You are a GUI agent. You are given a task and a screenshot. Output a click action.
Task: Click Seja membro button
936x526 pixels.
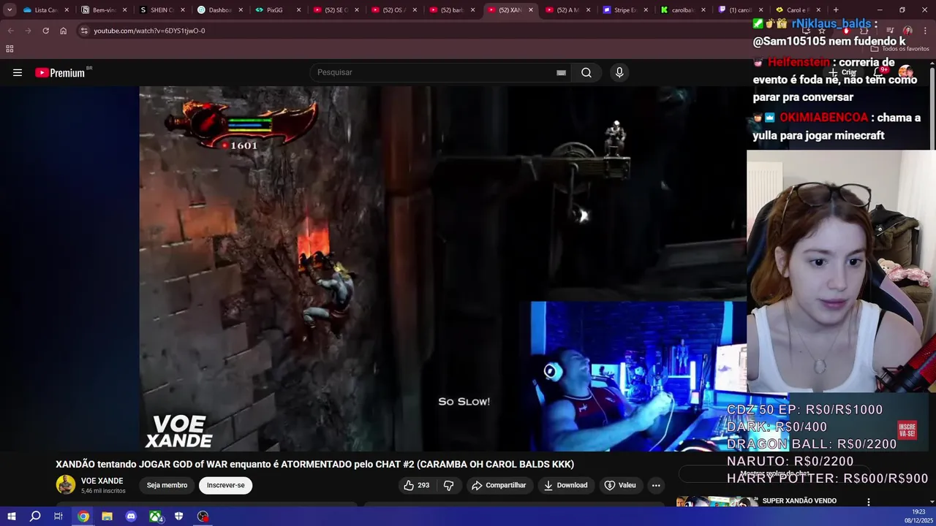[167, 485]
